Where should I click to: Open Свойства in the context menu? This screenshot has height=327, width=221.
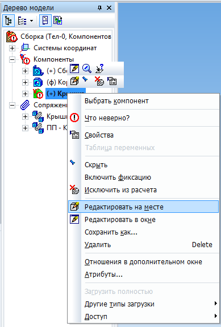point(144,135)
